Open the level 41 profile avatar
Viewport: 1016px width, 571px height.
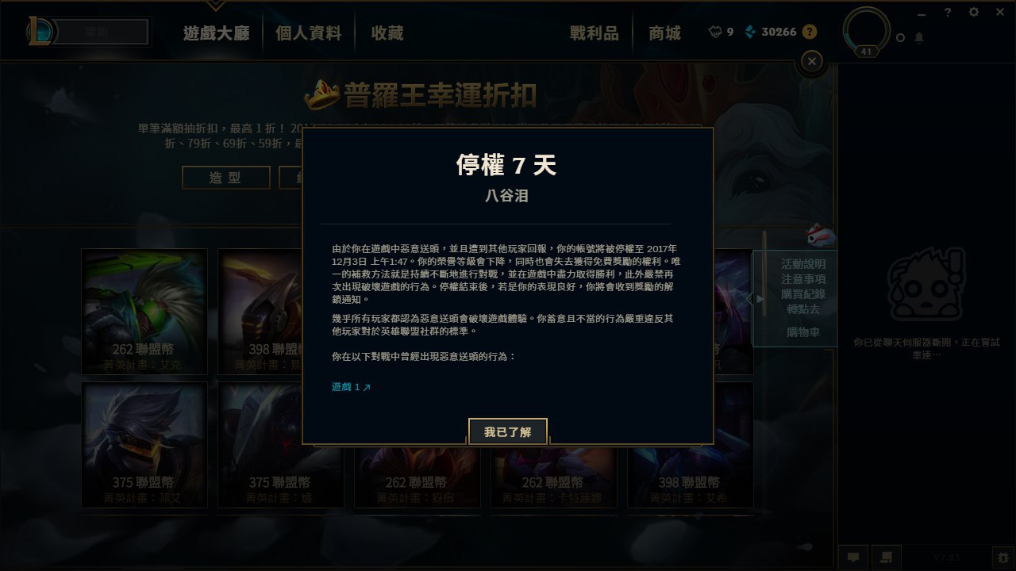click(867, 32)
